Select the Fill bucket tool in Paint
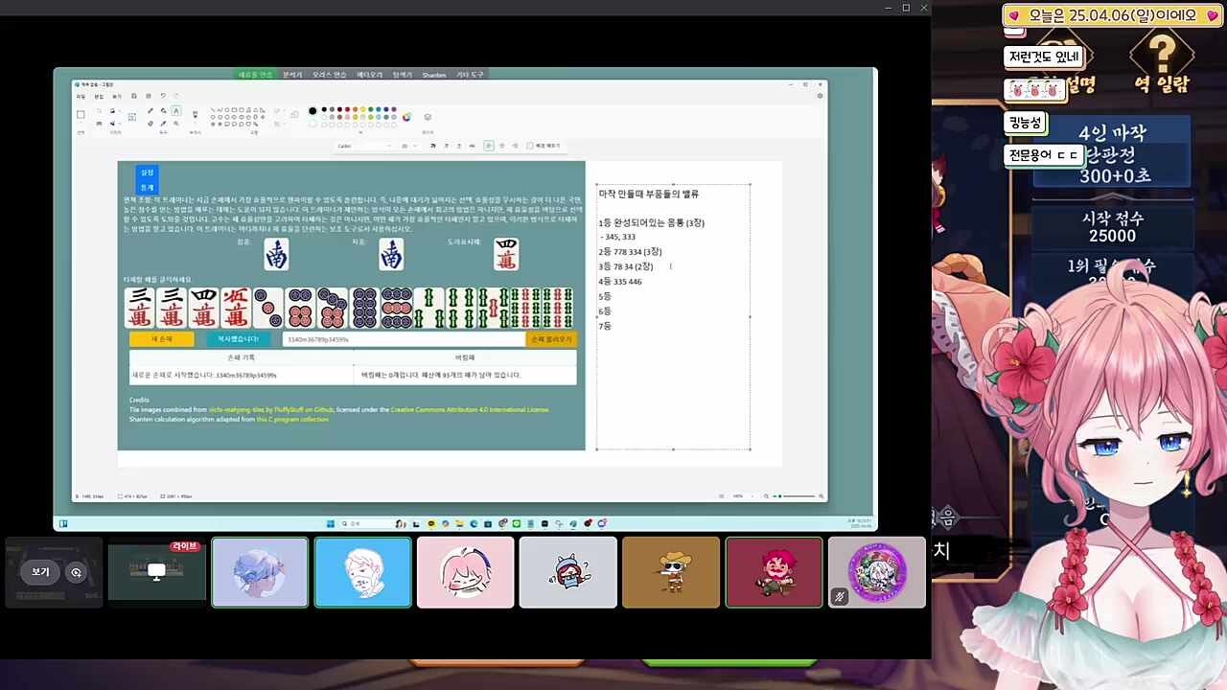1227x690 pixels. click(164, 111)
